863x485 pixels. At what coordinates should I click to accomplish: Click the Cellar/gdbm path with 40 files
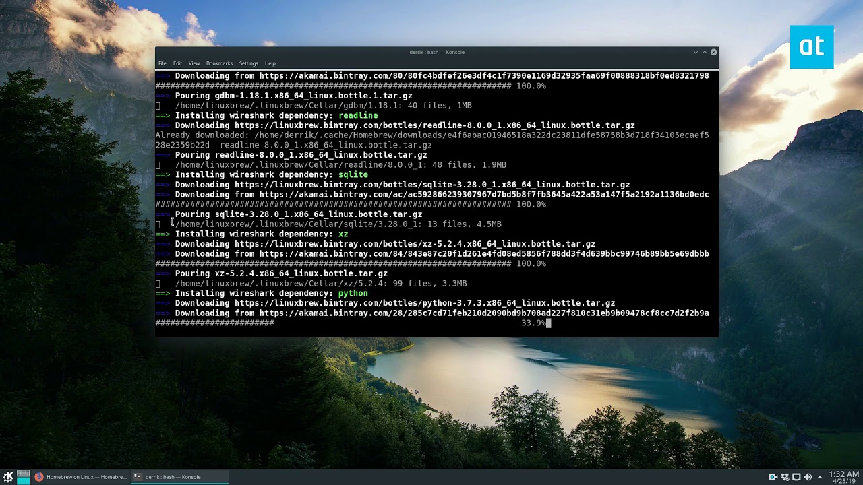tap(324, 106)
